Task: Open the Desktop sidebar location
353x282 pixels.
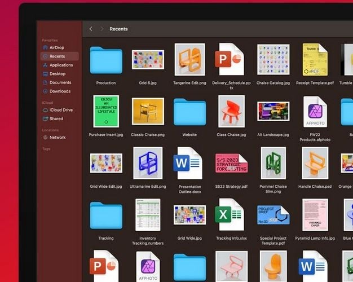Action: pyautogui.click(x=57, y=74)
